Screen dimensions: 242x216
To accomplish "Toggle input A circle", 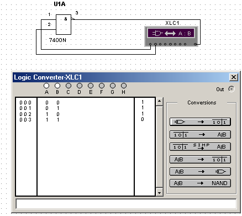I will click(x=46, y=86).
